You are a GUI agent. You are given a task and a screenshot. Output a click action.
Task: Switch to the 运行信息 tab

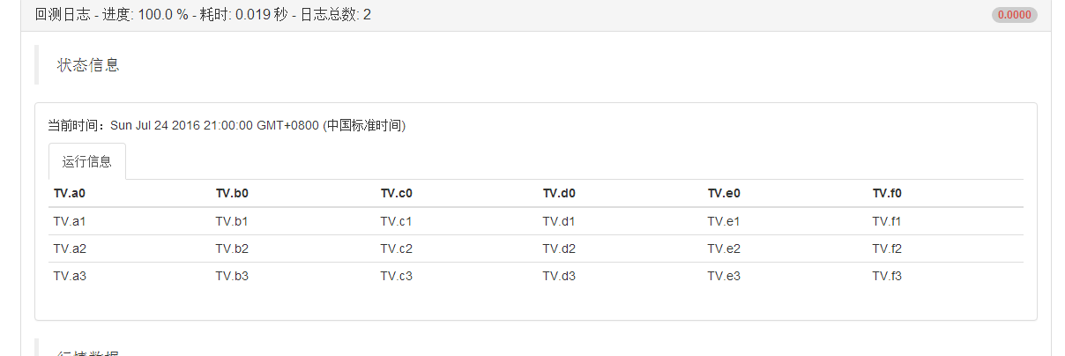(87, 162)
